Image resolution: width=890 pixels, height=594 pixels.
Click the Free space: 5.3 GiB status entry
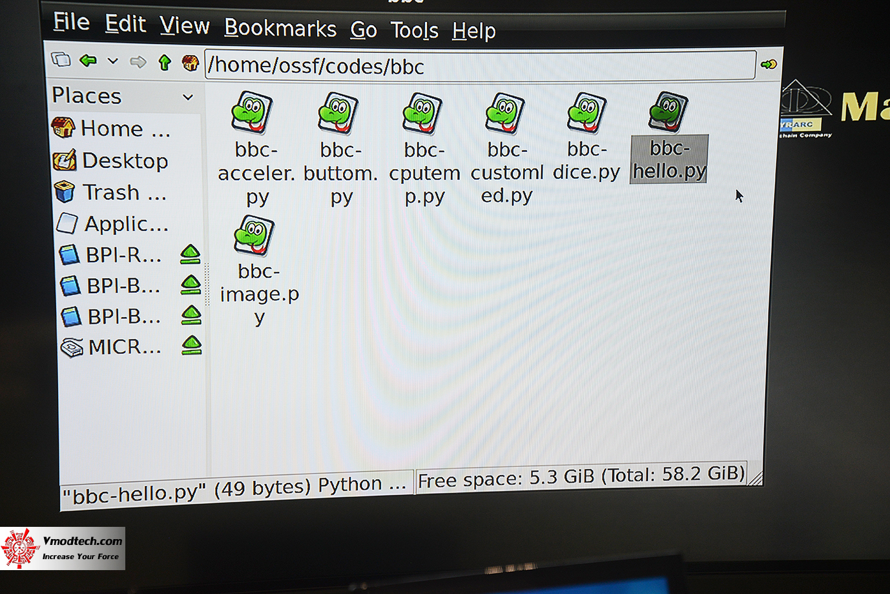581,477
